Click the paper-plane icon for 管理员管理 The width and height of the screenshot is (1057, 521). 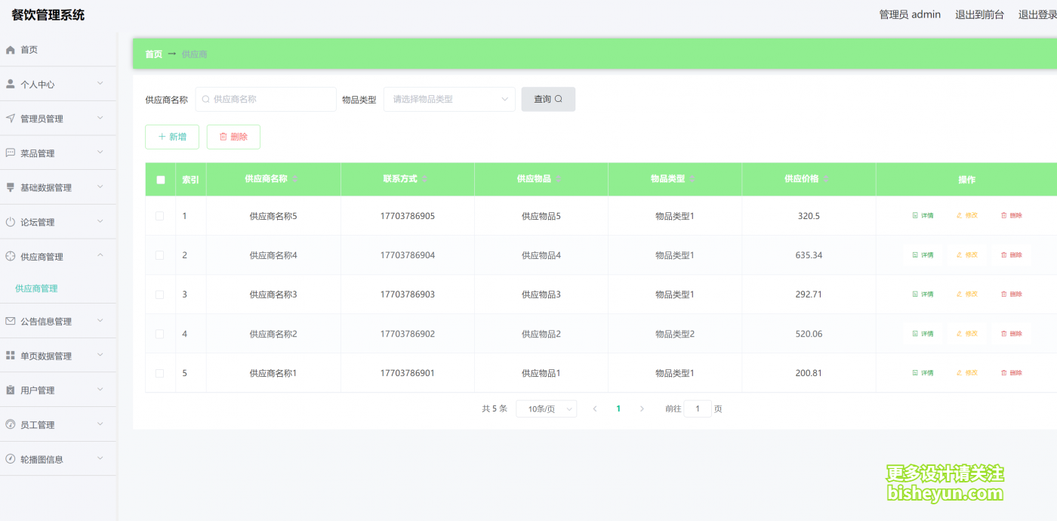point(11,119)
